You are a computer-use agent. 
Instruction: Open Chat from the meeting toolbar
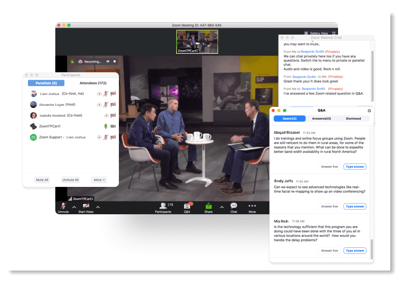tap(234, 205)
